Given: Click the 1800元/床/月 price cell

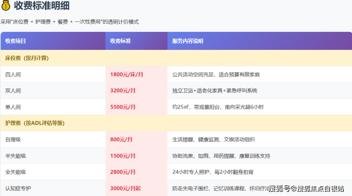Looking at the screenshot, I should coord(126,75).
